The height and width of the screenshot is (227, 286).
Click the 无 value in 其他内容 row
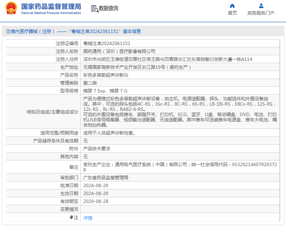[x=85, y=157]
